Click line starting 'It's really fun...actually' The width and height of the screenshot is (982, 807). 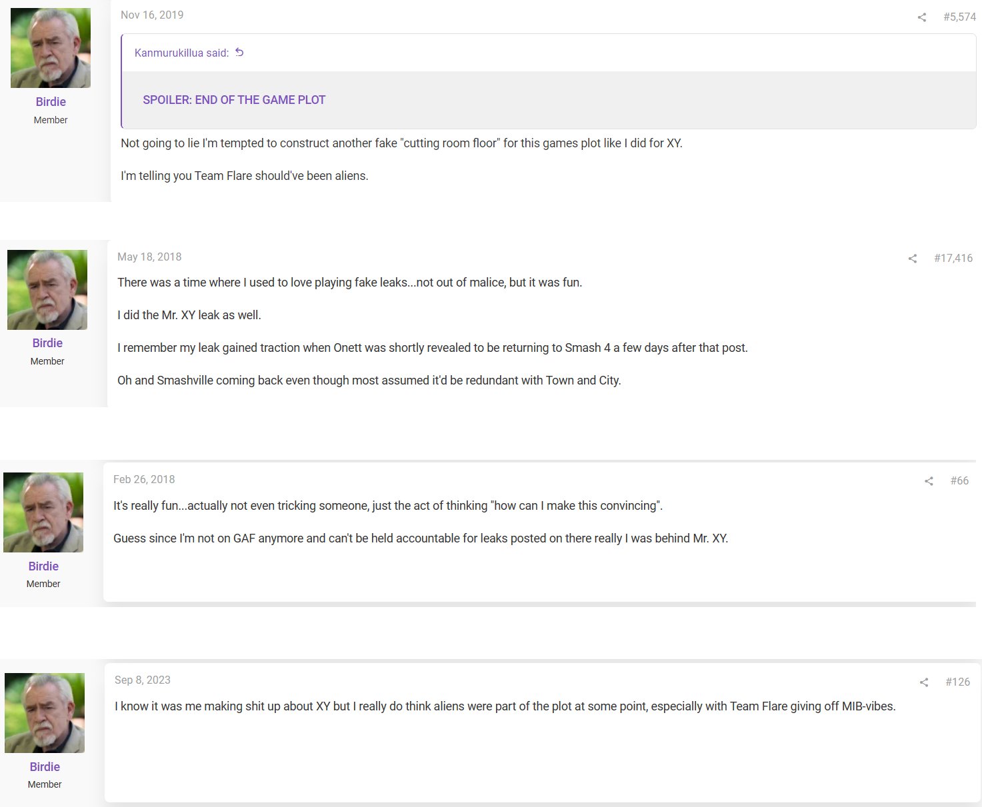[x=388, y=506]
